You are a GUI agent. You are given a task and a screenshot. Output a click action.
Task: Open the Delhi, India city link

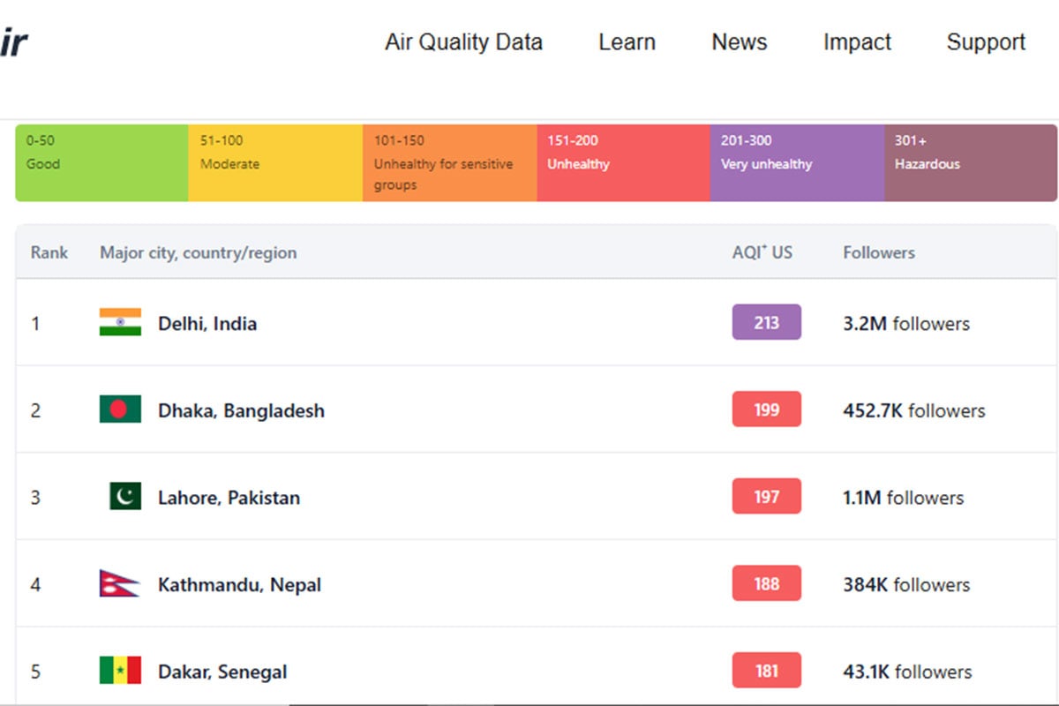click(207, 324)
